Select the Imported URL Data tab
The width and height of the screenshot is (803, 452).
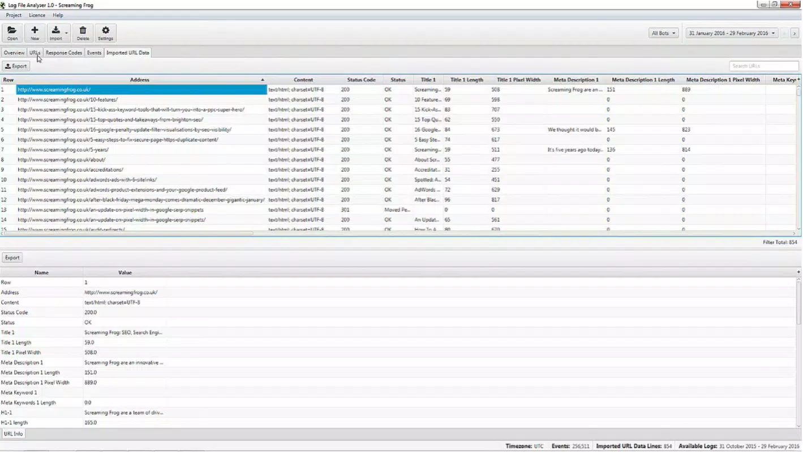128,53
